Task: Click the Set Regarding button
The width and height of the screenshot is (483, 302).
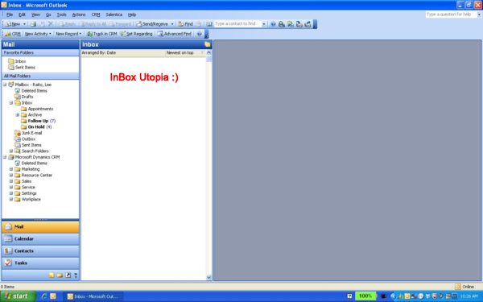Action: pyautogui.click(x=136, y=34)
